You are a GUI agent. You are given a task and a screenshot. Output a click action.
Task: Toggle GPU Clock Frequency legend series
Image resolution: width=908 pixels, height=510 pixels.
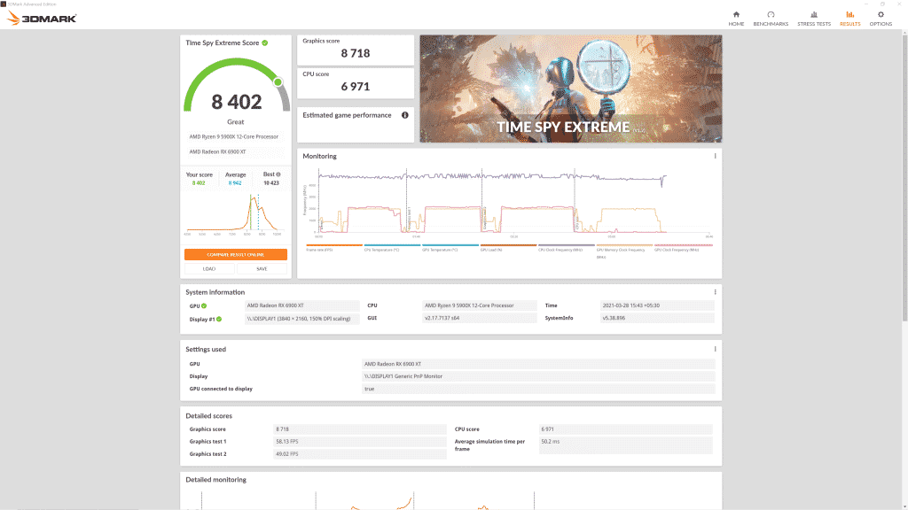[684, 248]
